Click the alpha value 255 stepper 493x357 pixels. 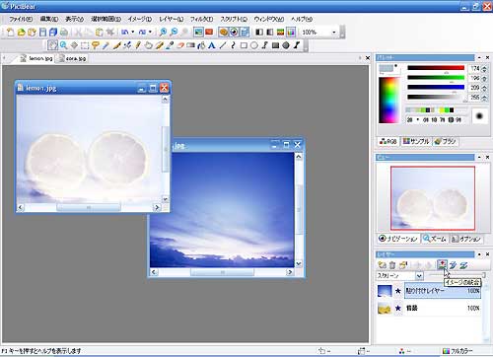(x=485, y=98)
